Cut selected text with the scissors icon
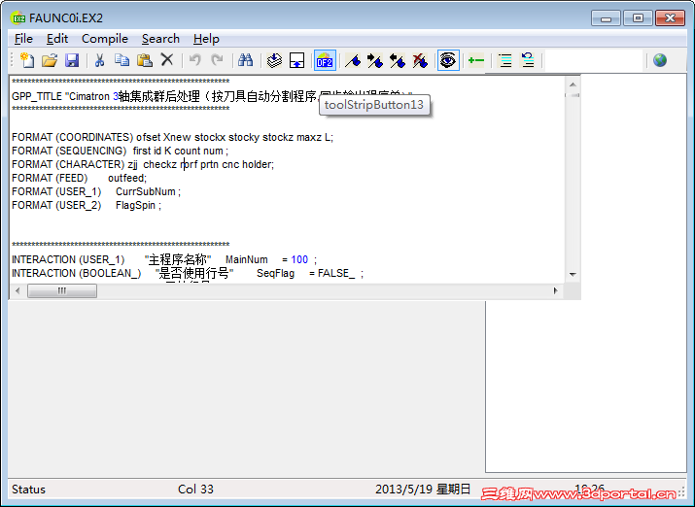The image size is (695, 507). [100, 60]
